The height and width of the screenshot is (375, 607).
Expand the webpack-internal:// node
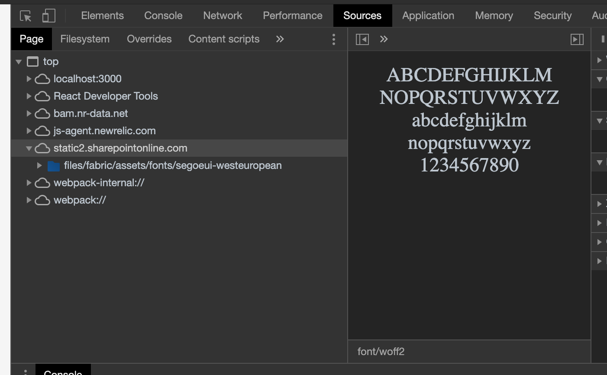coord(29,183)
